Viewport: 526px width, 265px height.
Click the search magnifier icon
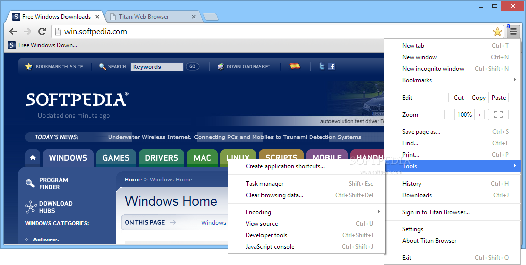(x=102, y=66)
